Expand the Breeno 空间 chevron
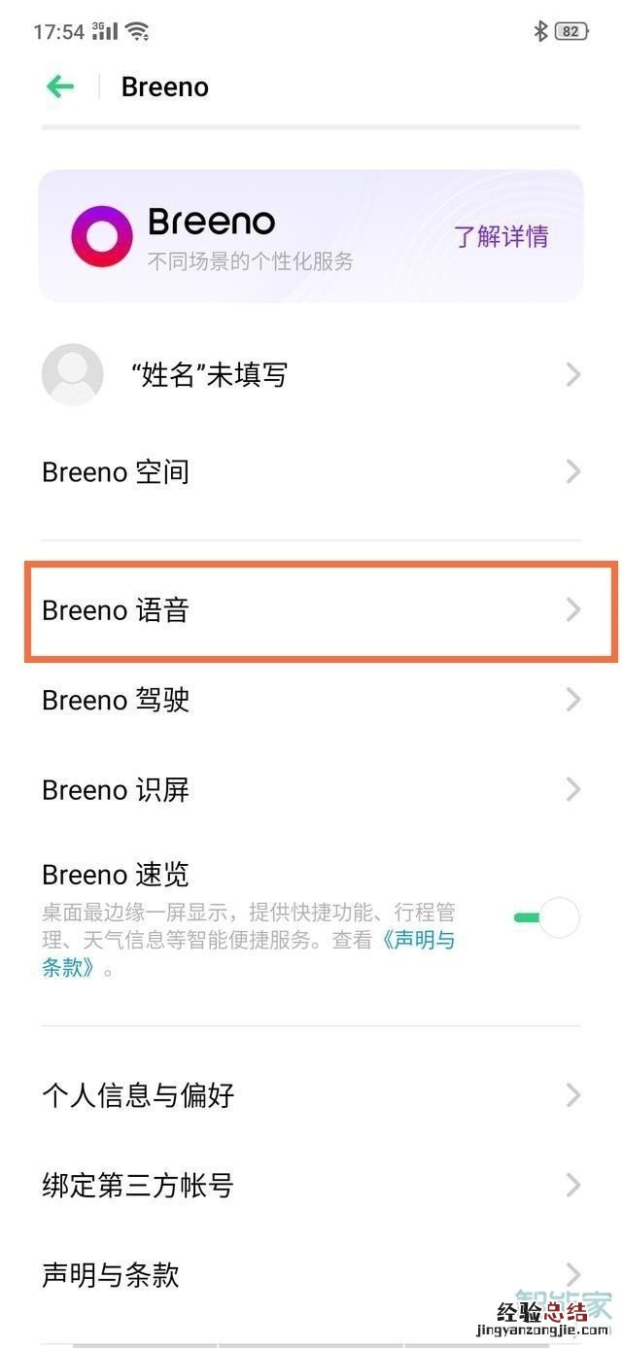The height and width of the screenshot is (1348, 622). [x=572, y=472]
